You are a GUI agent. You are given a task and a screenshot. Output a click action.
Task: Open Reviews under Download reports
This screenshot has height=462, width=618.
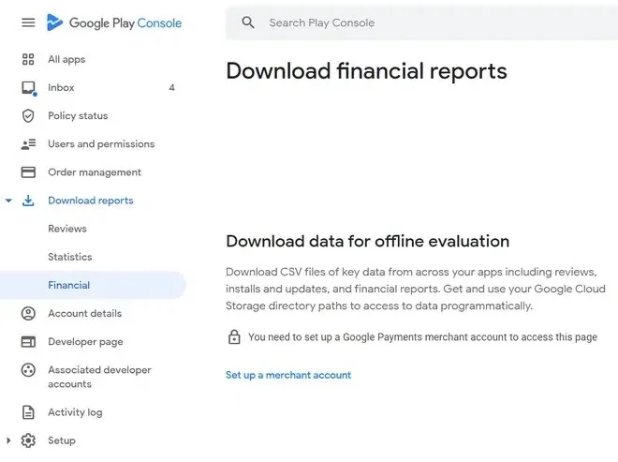[x=67, y=229]
